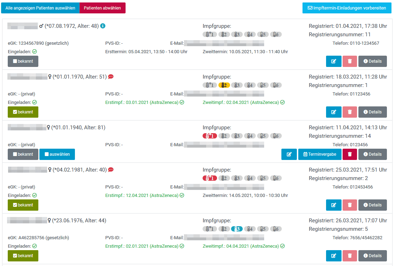Uncheck 'bekannt' for patient born 01.01.1970

tap(23, 112)
